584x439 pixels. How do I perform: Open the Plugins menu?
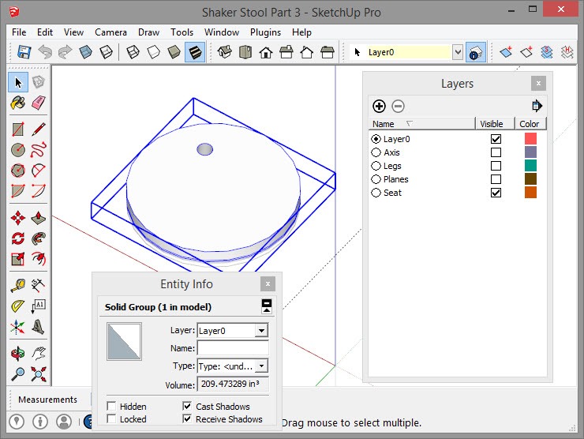[x=265, y=32]
